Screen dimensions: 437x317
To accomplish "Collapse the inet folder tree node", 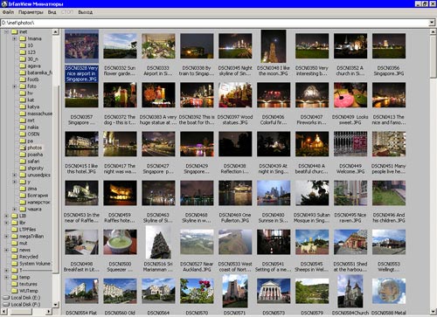I will 6,31.
